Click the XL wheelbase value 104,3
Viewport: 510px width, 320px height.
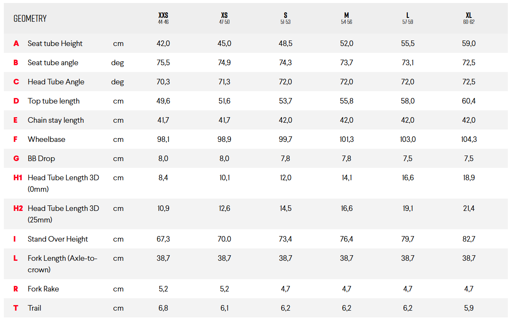coord(469,139)
